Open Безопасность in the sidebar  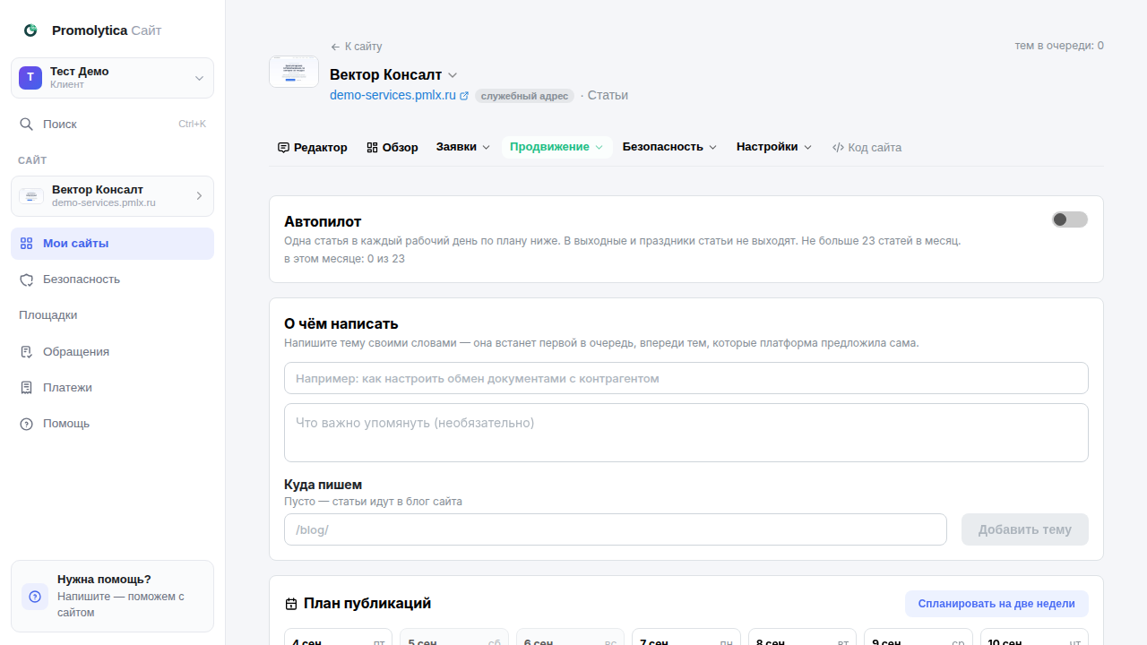[112, 279]
